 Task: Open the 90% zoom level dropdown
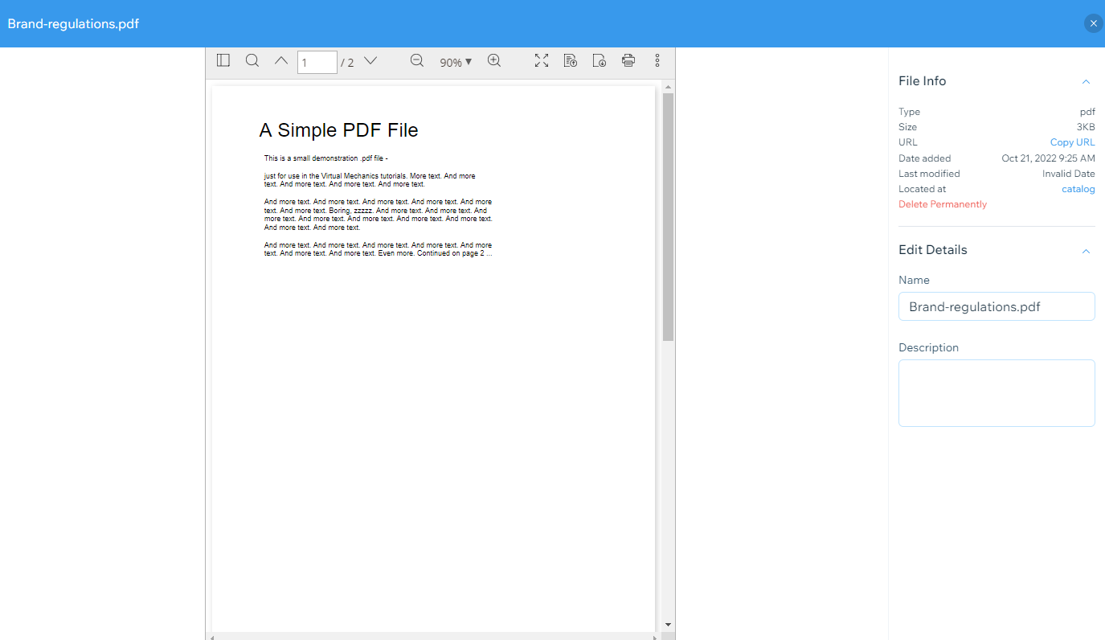click(455, 61)
